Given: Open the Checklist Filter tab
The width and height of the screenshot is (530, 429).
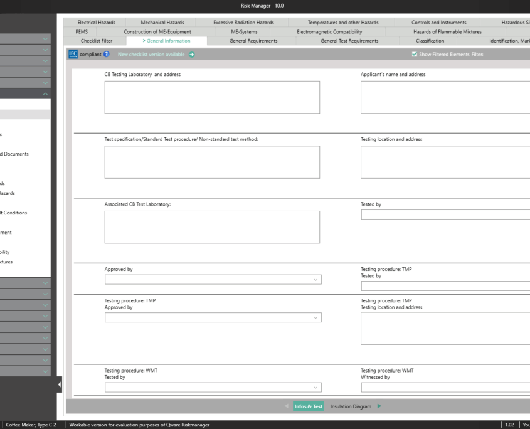Looking at the screenshot, I should point(97,41).
